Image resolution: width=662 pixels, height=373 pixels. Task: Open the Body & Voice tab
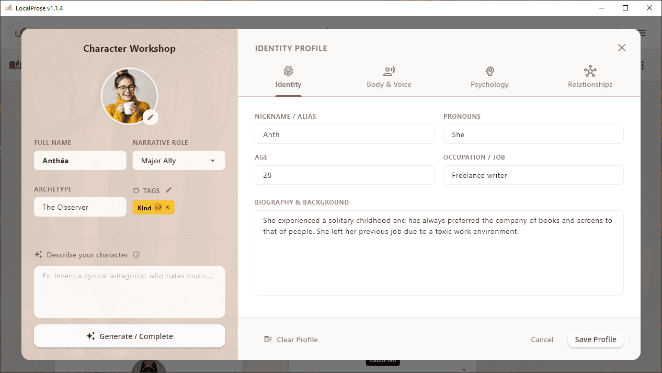(x=389, y=77)
